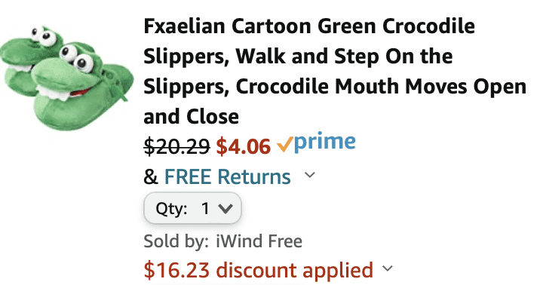The height and width of the screenshot is (285, 540).
Task: Open the Qty: 1 quantity dropdown
Action: [x=192, y=208]
